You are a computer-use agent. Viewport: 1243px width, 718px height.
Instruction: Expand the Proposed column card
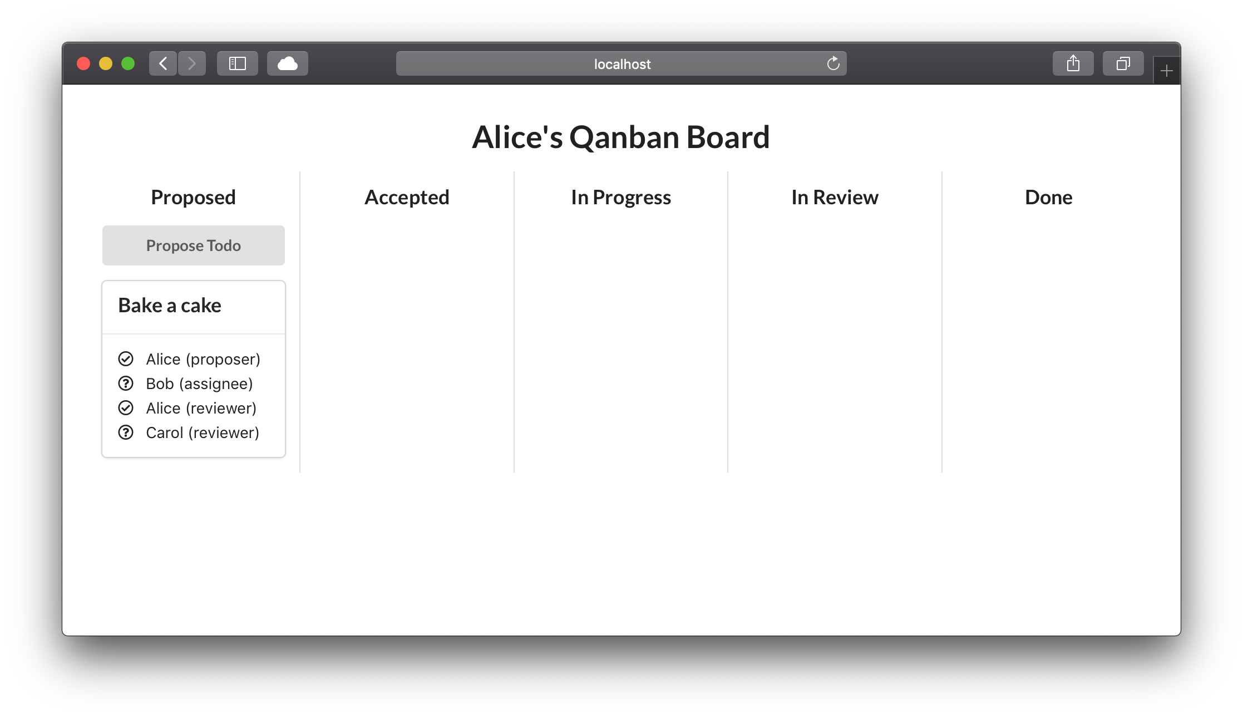pos(192,303)
